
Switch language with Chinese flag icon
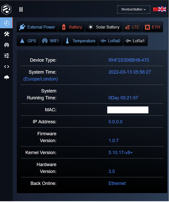click(x=156, y=9)
